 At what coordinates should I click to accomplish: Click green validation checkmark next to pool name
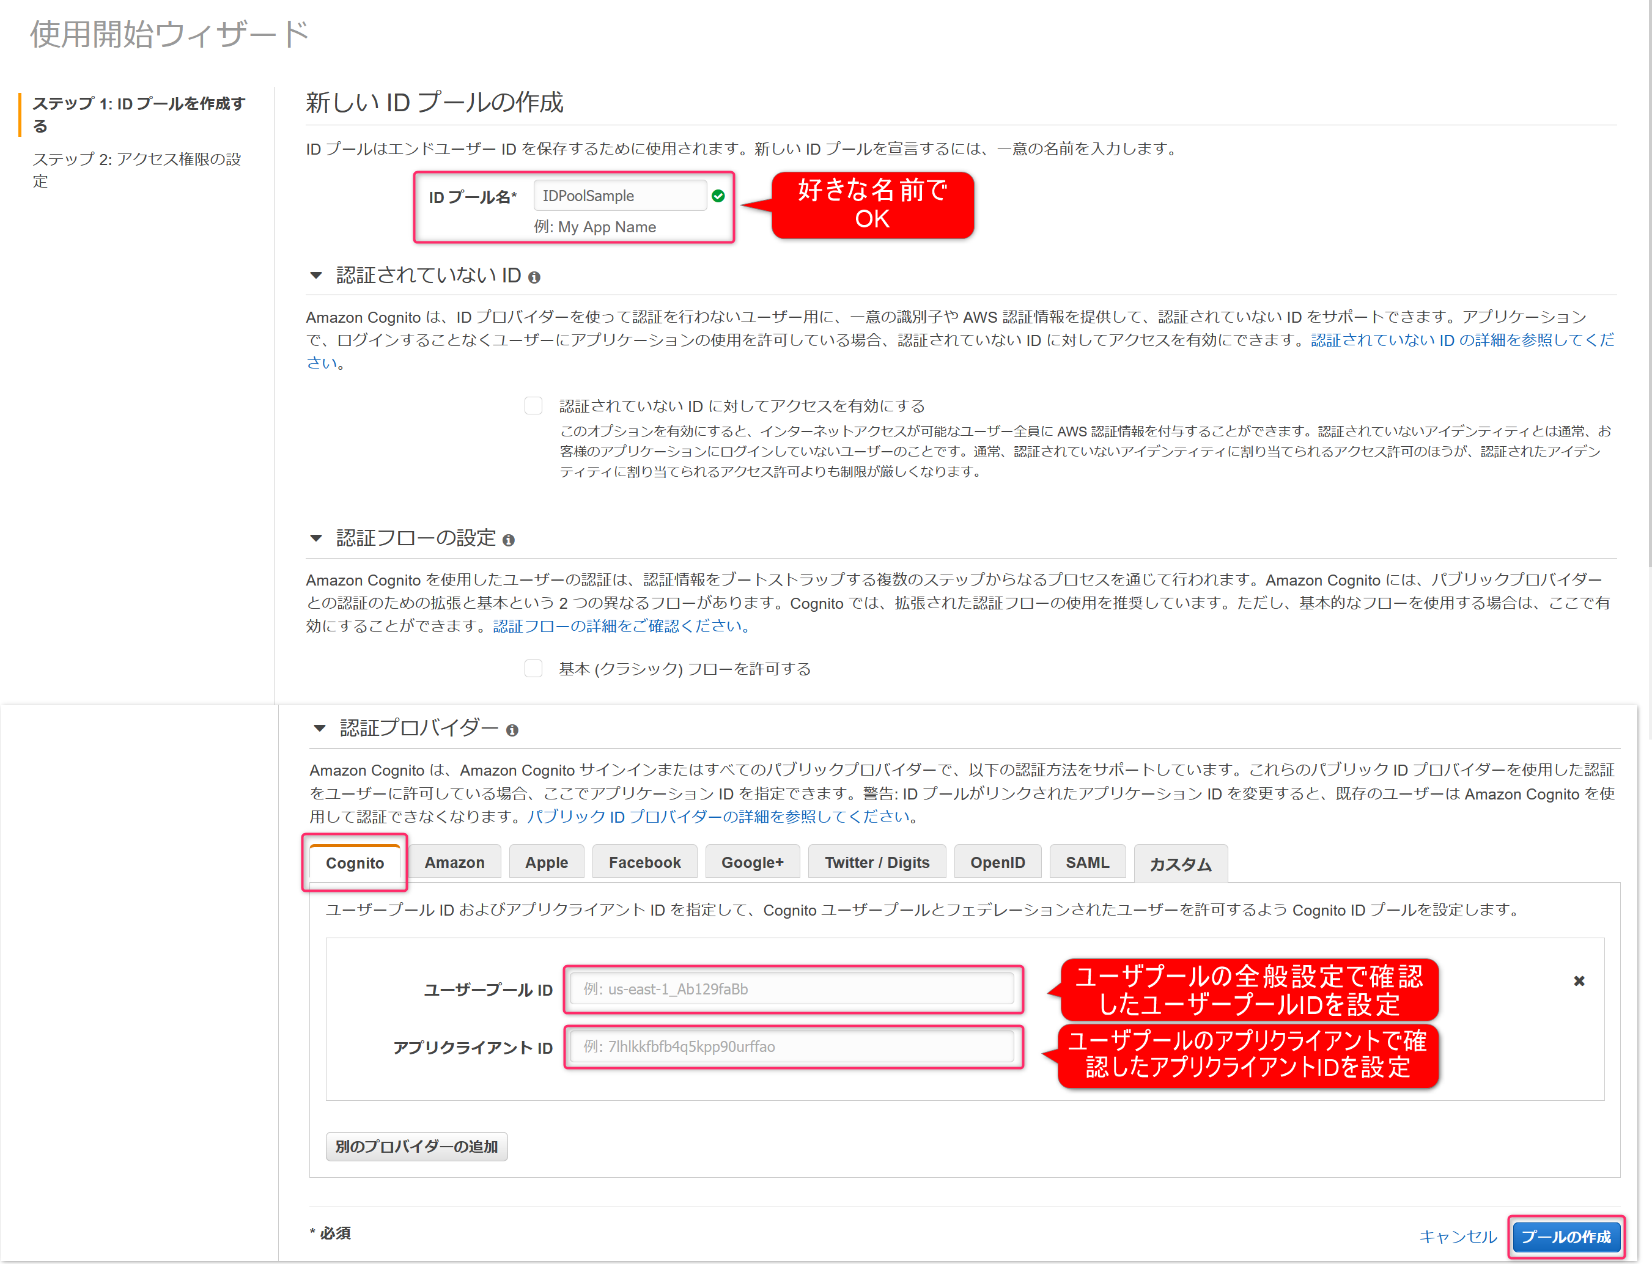click(x=718, y=196)
